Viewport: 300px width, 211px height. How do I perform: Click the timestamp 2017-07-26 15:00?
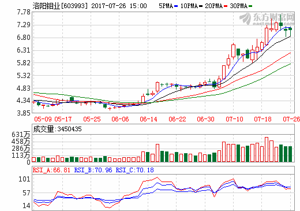tap(119, 6)
